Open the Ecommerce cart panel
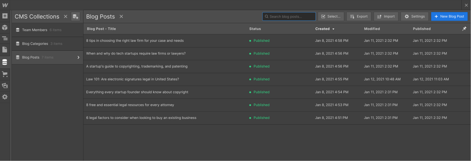 (5, 74)
